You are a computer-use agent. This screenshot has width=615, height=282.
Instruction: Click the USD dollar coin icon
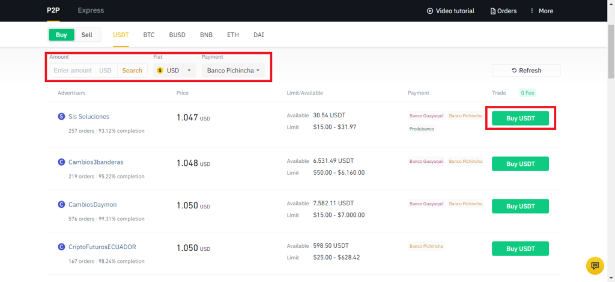pyautogui.click(x=160, y=71)
